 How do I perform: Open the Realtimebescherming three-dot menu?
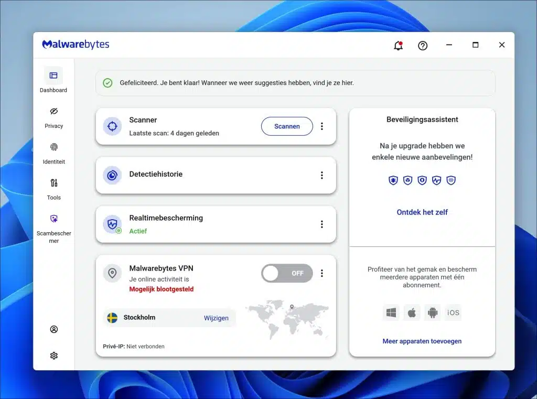coord(322,224)
